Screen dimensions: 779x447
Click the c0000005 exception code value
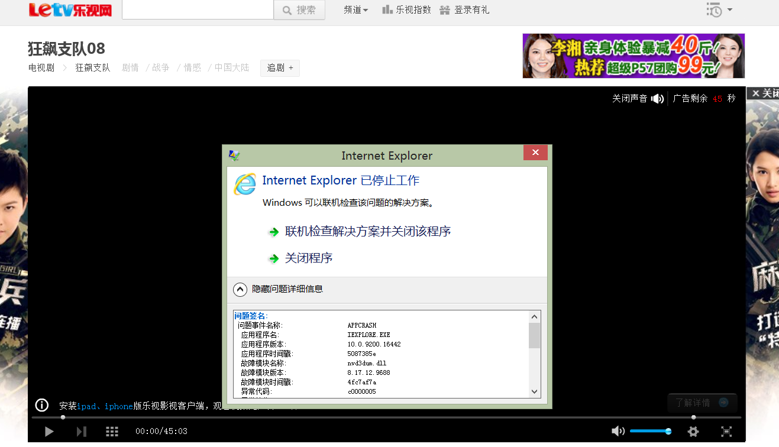click(361, 391)
